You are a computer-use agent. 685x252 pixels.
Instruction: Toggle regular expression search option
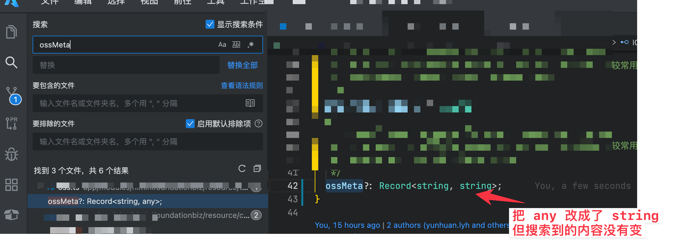(251, 45)
